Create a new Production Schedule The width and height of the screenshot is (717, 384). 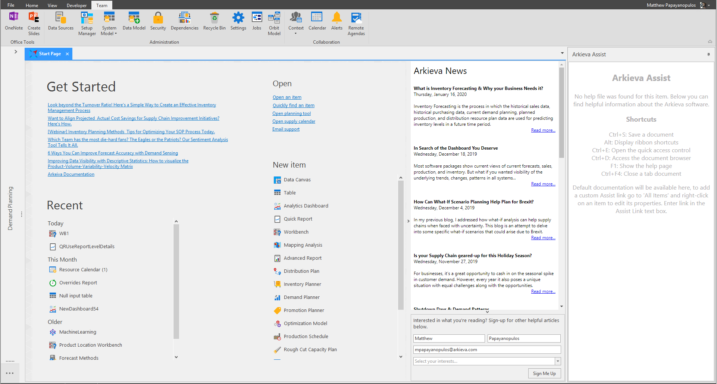point(301,337)
